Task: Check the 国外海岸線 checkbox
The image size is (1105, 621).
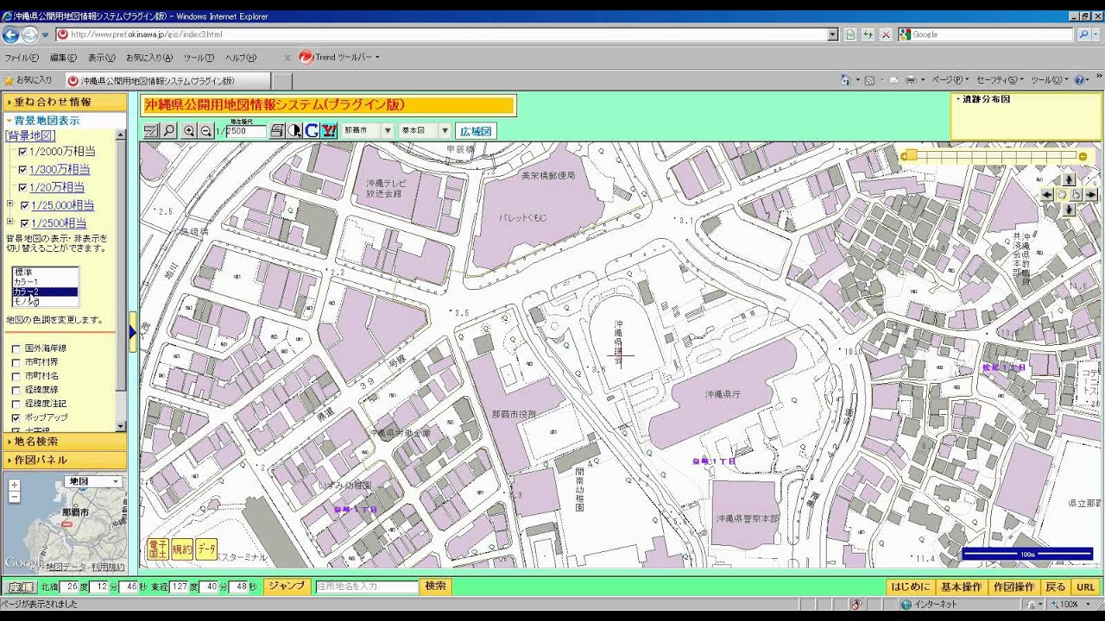Action: [x=16, y=348]
